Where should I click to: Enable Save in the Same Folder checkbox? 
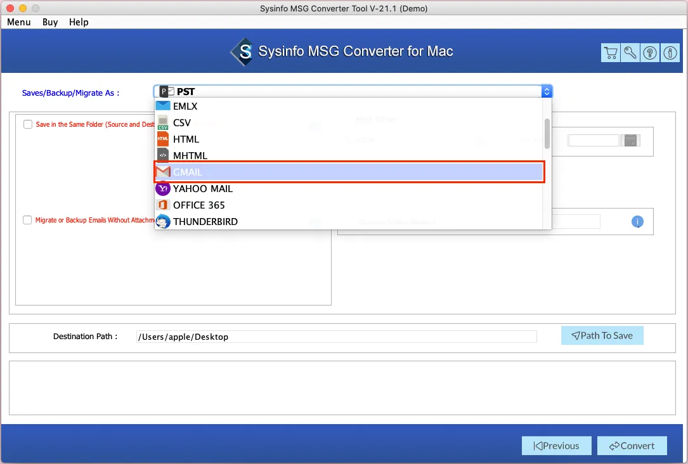point(28,124)
